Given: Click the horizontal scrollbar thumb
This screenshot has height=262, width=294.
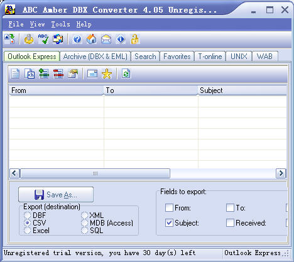Looking at the screenshot, I should (95, 173).
